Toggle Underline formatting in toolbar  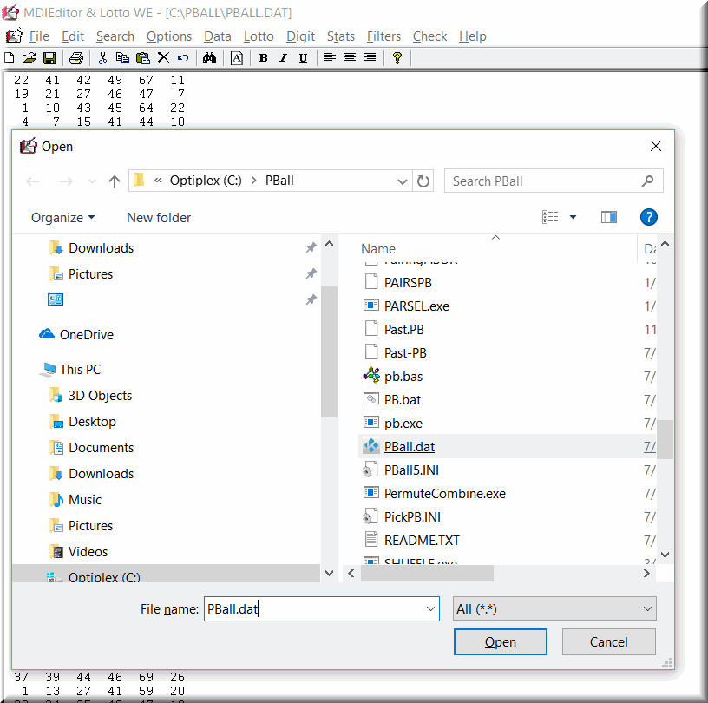pos(303,58)
